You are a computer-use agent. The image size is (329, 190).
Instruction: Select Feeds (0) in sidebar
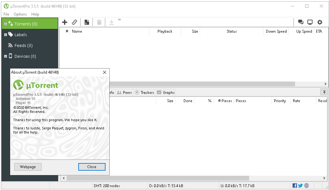coord(23,45)
